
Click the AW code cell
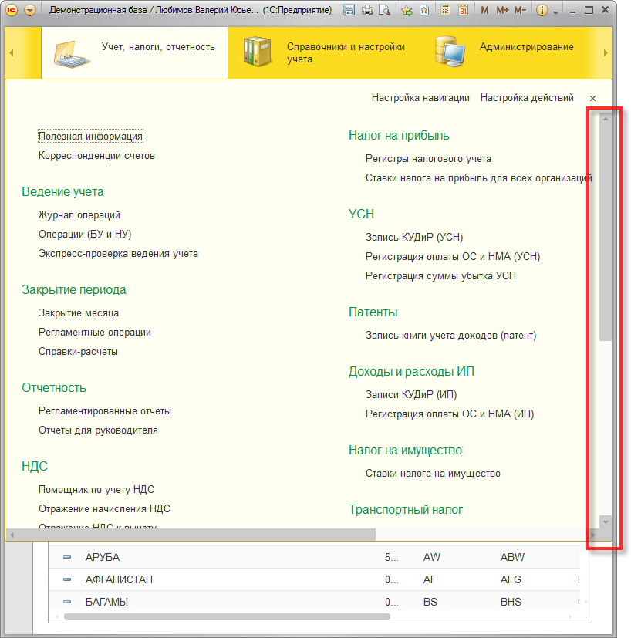pyautogui.click(x=432, y=557)
